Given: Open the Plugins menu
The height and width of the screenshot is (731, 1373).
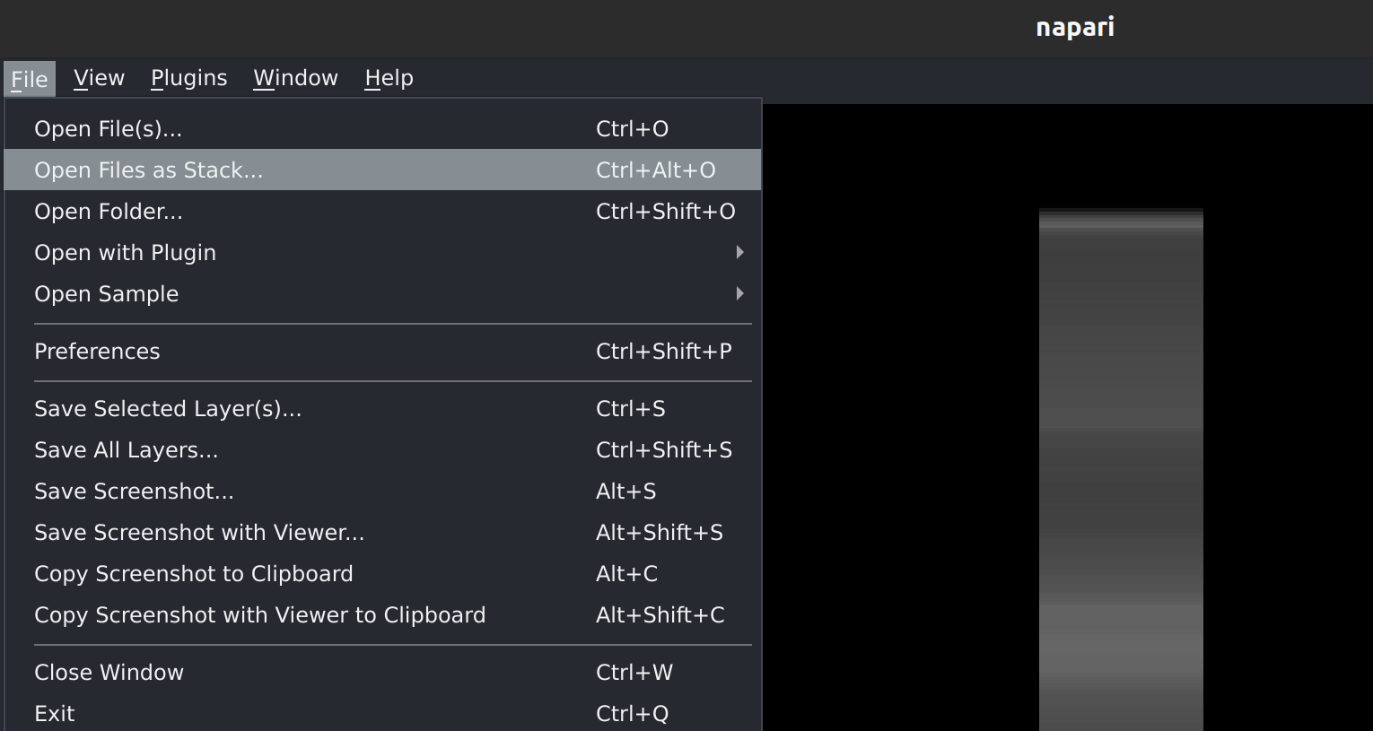Looking at the screenshot, I should [x=188, y=79].
